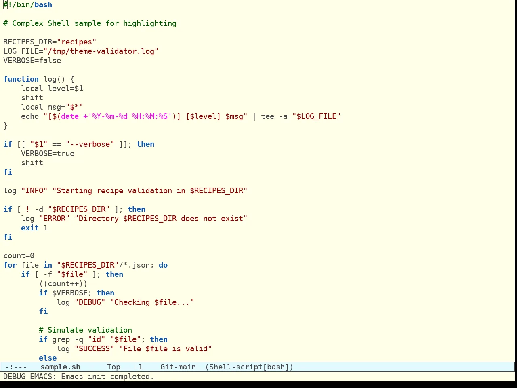The height and width of the screenshot is (388, 517).
Task: Click the Git-main version control indicator
Action: (178, 367)
